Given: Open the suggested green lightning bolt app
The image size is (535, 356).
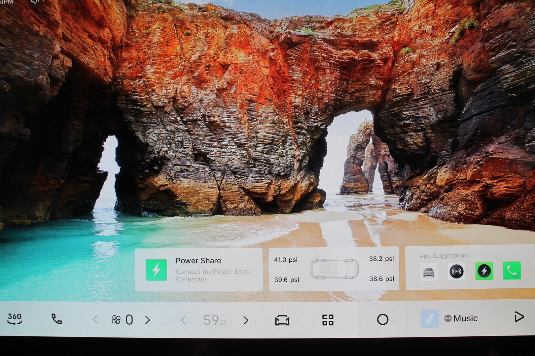Looking at the screenshot, I should (x=484, y=271).
